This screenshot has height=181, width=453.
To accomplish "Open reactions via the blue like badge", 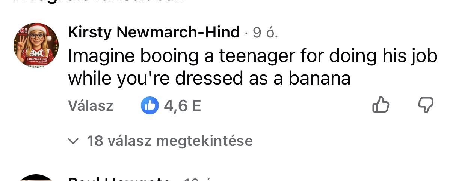I will (x=149, y=106).
